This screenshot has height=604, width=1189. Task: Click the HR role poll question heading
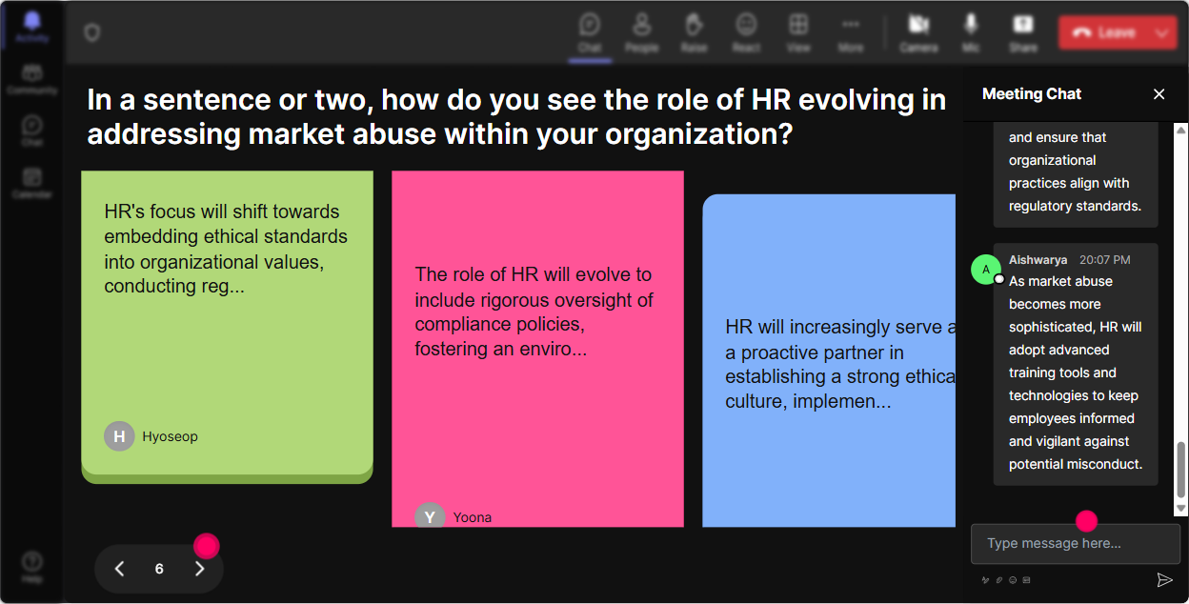pyautogui.click(x=516, y=116)
